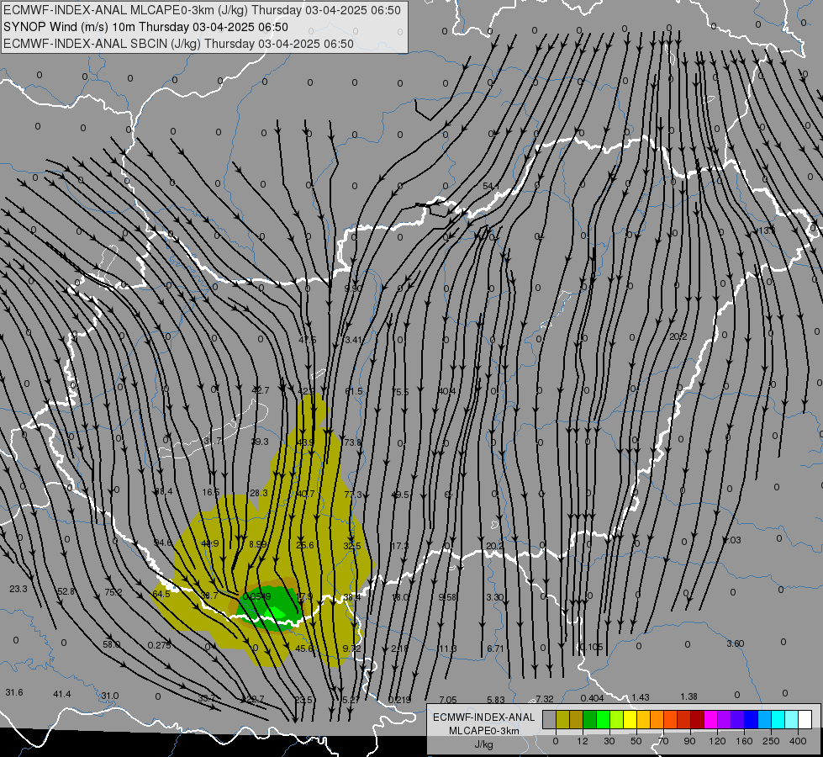
Task: Click the map value '39.3'
Action: click(x=260, y=442)
